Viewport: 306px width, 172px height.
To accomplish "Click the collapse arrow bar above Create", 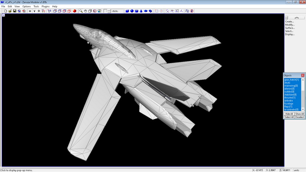I will click(x=297, y=18).
